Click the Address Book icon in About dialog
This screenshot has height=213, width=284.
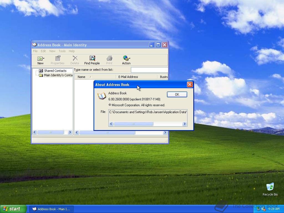(x=102, y=96)
